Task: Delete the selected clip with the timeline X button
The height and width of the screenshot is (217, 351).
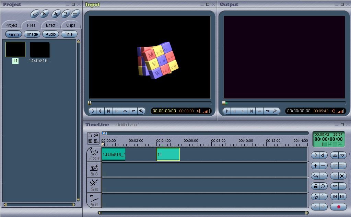Action: (342, 176)
